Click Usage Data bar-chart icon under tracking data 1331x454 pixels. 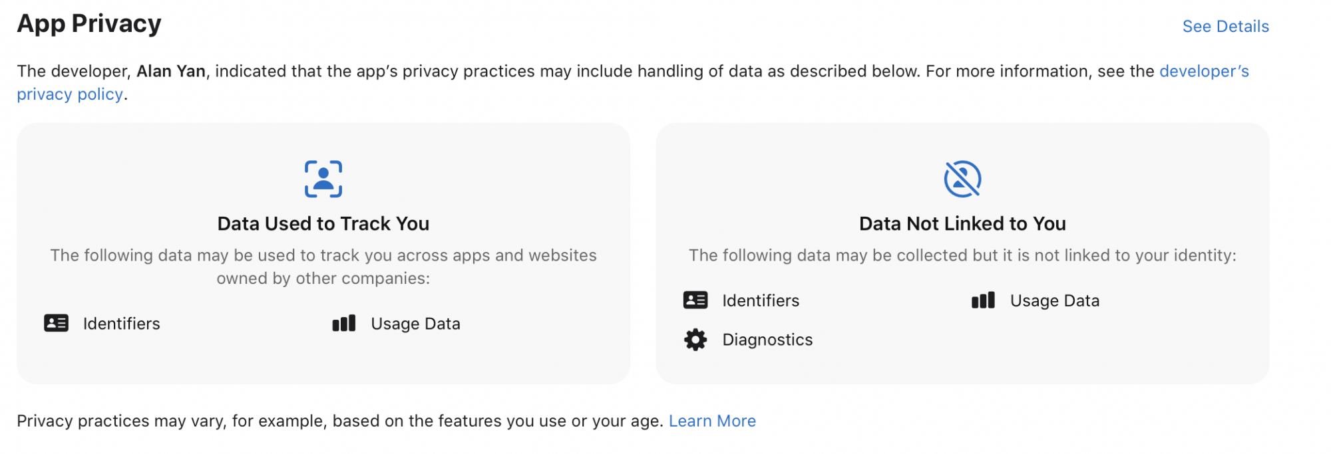coord(344,323)
